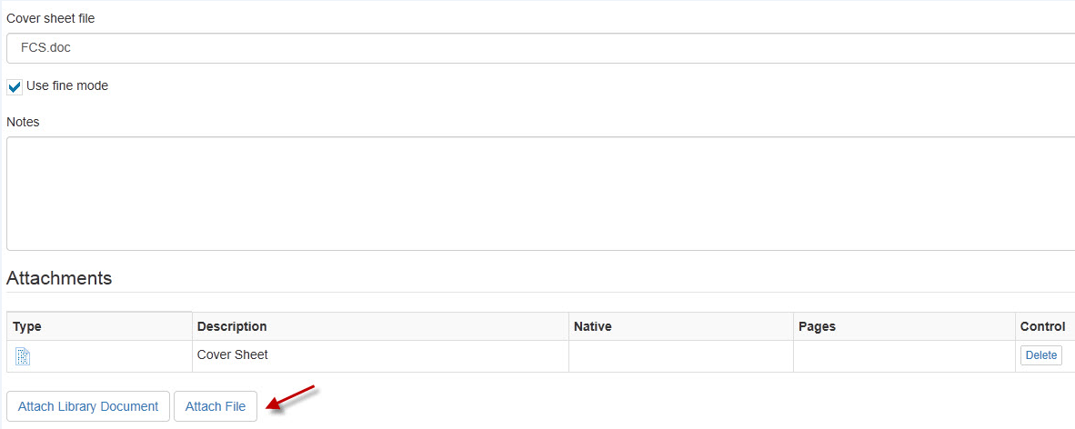Click the Attach File button
The image size is (1075, 429).
(x=216, y=406)
